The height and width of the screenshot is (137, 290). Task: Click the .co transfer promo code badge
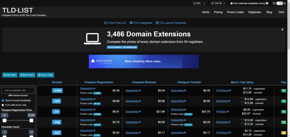pyautogui.click(x=188, y=114)
